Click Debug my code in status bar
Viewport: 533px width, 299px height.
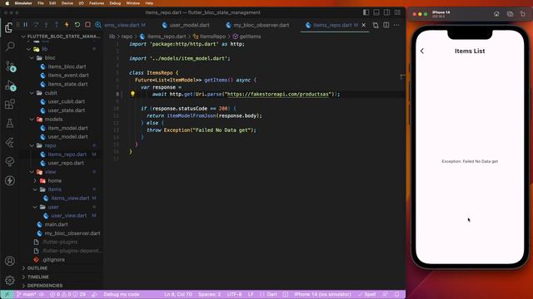point(122,294)
